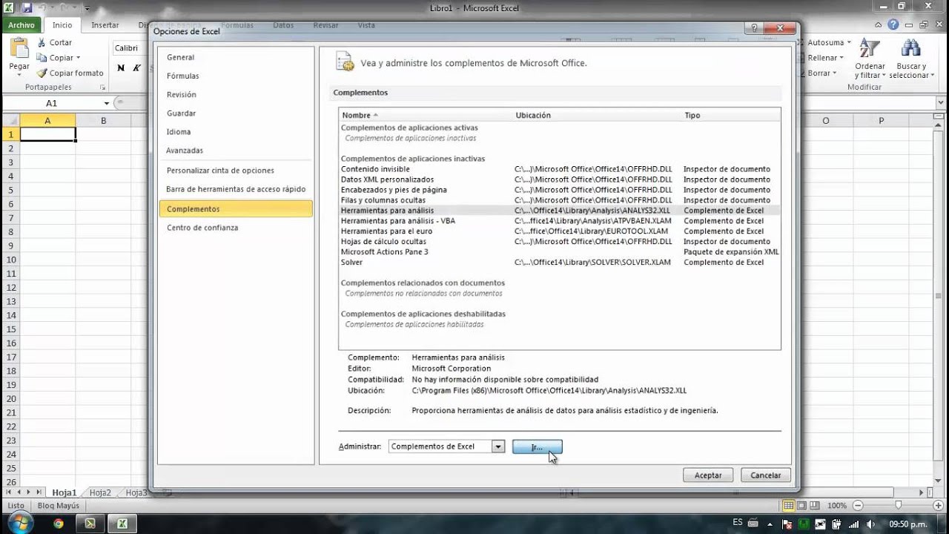Click the Undo arrow in quick access toolbar
This screenshot has height=534, width=949.
pos(43,8)
